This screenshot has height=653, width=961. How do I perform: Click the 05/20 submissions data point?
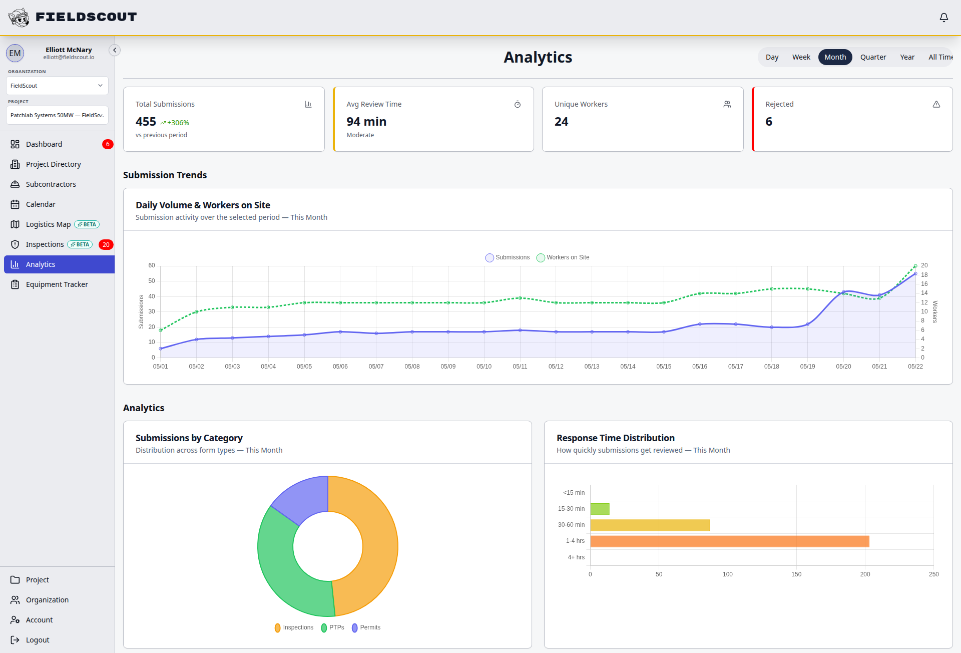point(844,292)
